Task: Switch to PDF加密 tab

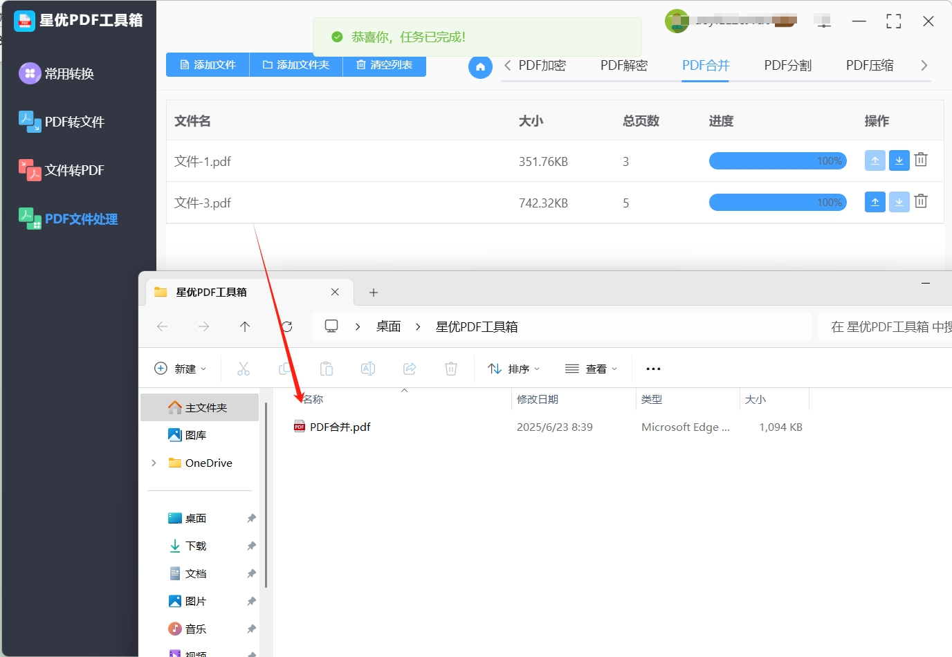Action: tap(542, 66)
